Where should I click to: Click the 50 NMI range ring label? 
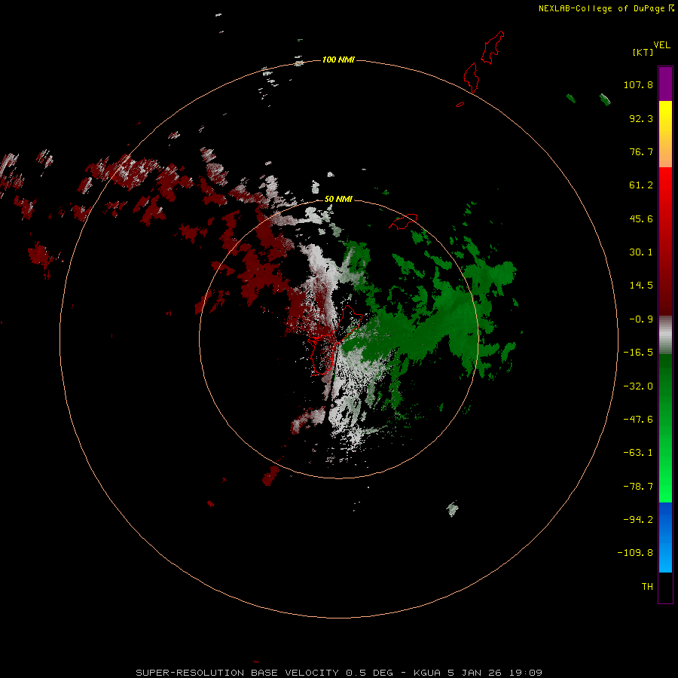[x=338, y=199]
